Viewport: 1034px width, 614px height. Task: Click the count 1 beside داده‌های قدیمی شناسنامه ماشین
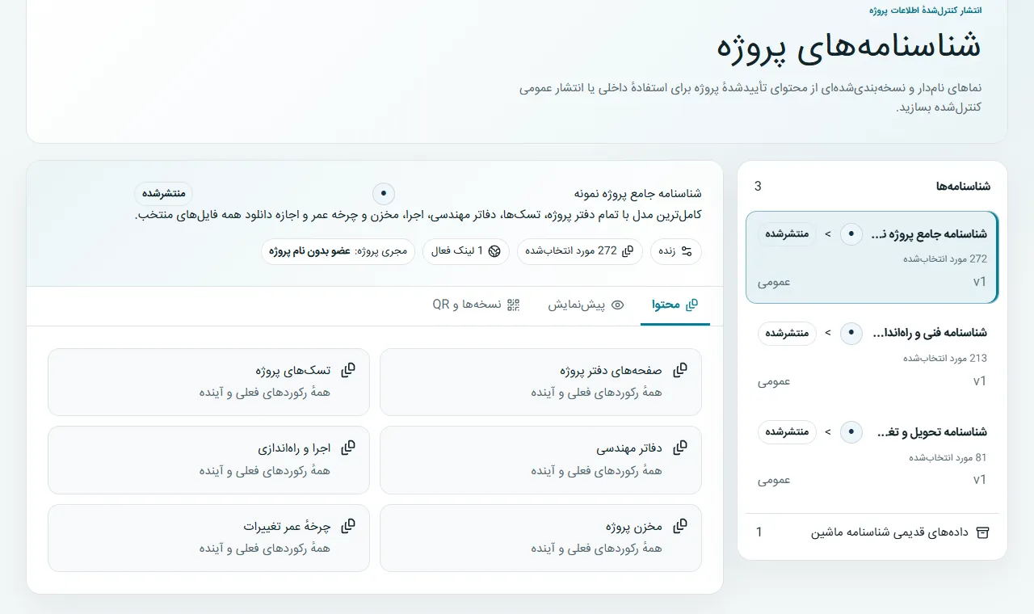(759, 532)
